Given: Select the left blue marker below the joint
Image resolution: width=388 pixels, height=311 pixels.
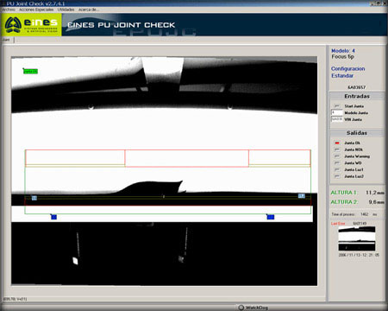Looking at the screenshot, I should point(53,217).
